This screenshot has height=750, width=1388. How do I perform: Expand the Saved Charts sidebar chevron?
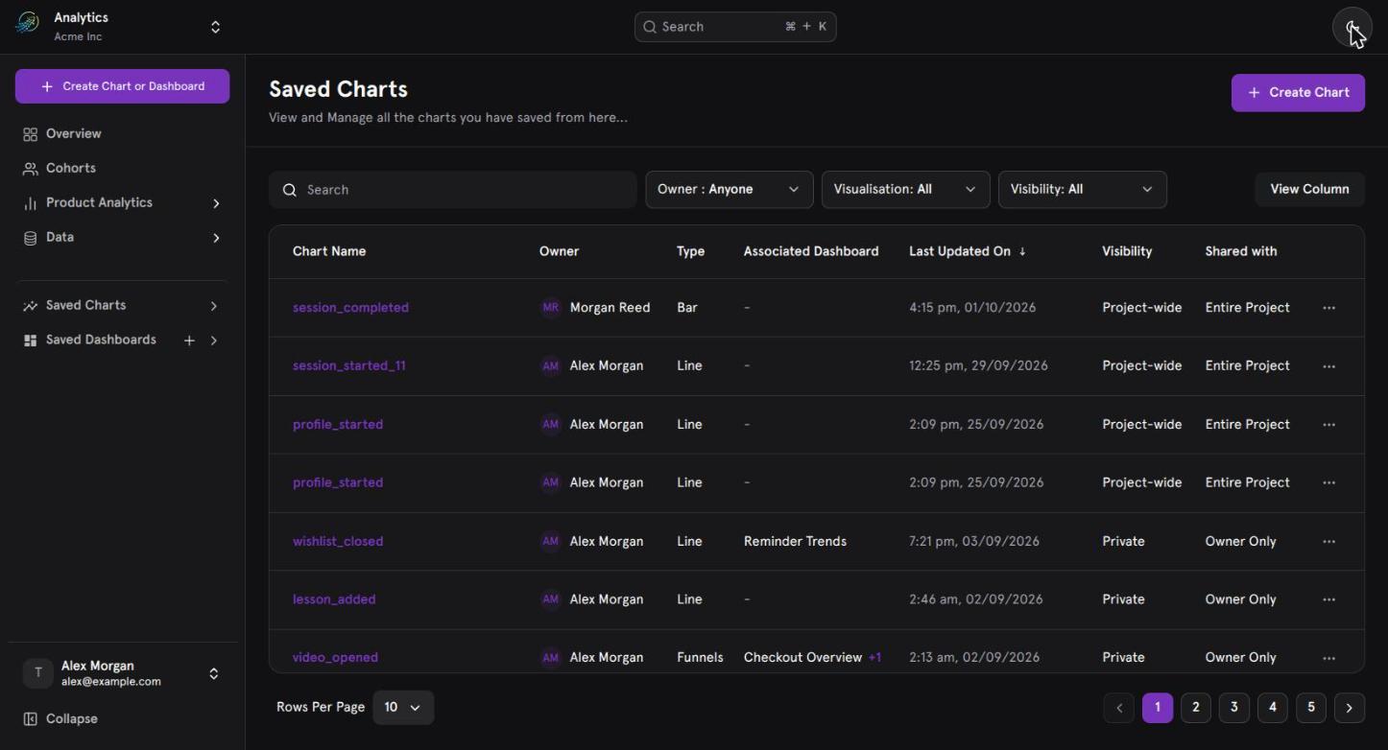tap(213, 306)
